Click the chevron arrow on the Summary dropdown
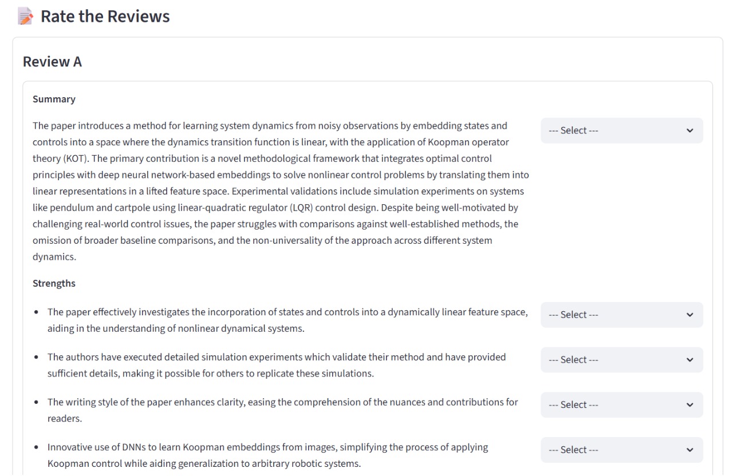The height and width of the screenshot is (476, 733). (x=689, y=130)
